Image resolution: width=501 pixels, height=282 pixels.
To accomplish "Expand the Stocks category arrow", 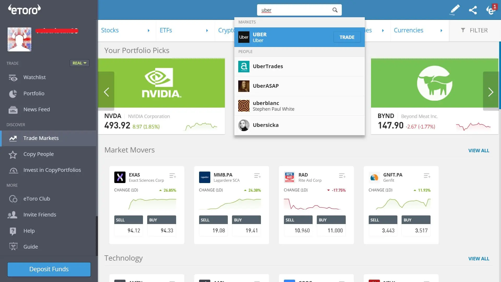I will point(148,31).
